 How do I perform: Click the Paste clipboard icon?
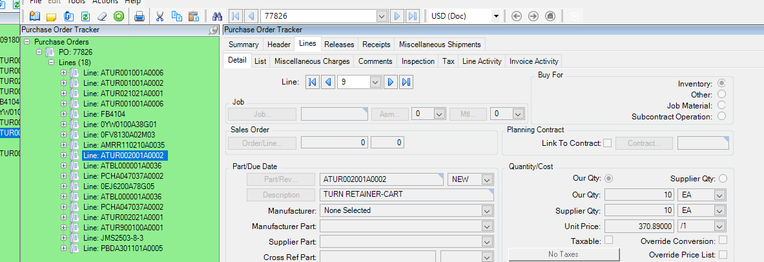(x=194, y=16)
